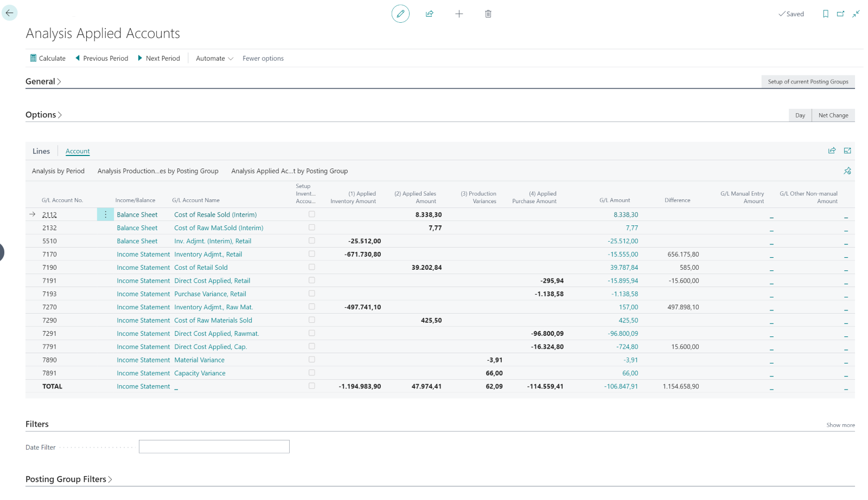The width and height of the screenshot is (868, 500).
Task: Click the Saved status indicator
Action: (x=791, y=14)
